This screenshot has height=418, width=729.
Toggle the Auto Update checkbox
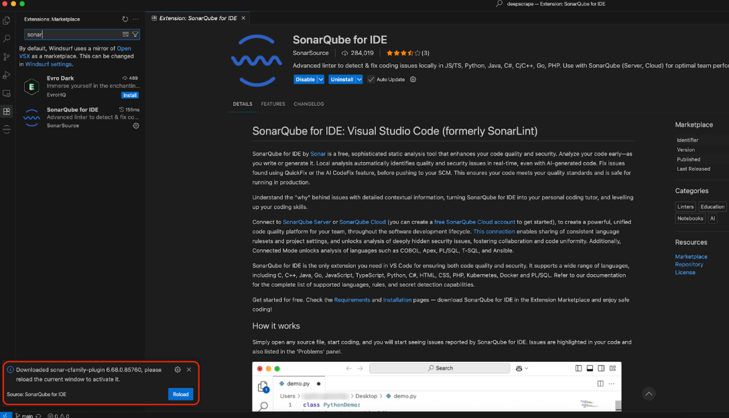371,80
